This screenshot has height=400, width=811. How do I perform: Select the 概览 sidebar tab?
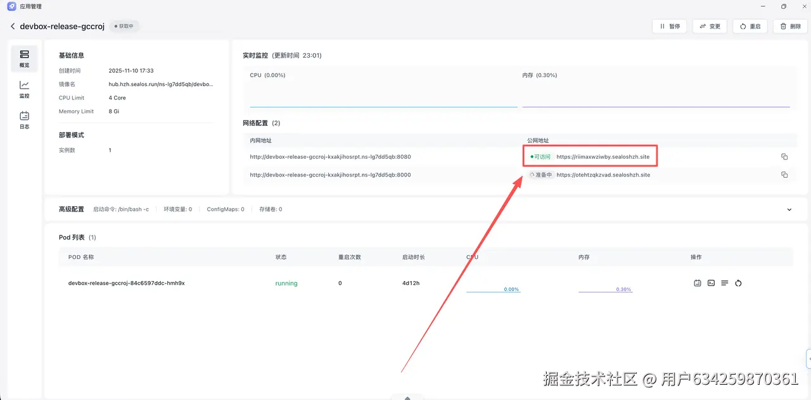tap(24, 58)
